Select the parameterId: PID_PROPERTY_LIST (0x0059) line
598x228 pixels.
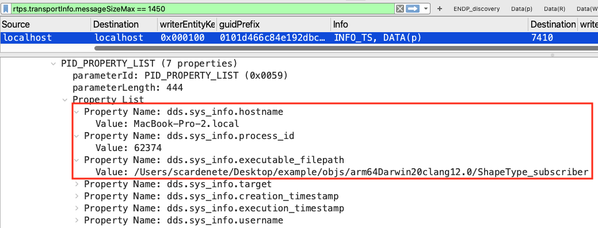click(180, 75)
